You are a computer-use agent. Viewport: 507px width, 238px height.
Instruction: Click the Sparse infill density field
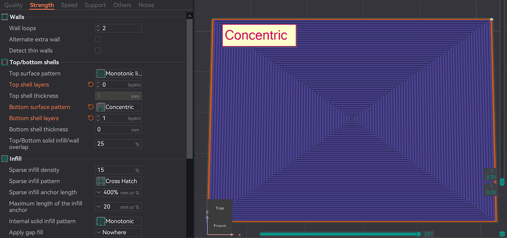click(119, 170)
